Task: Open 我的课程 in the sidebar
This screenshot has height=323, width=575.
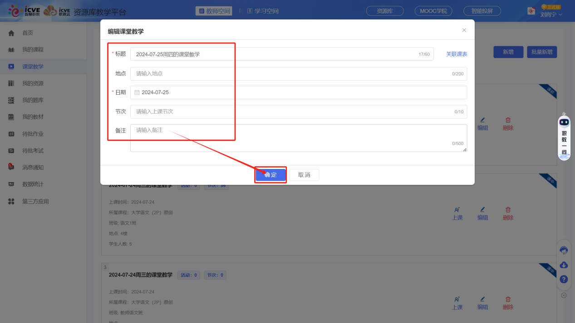Action: pyautogui.click(x=33, y=50)
